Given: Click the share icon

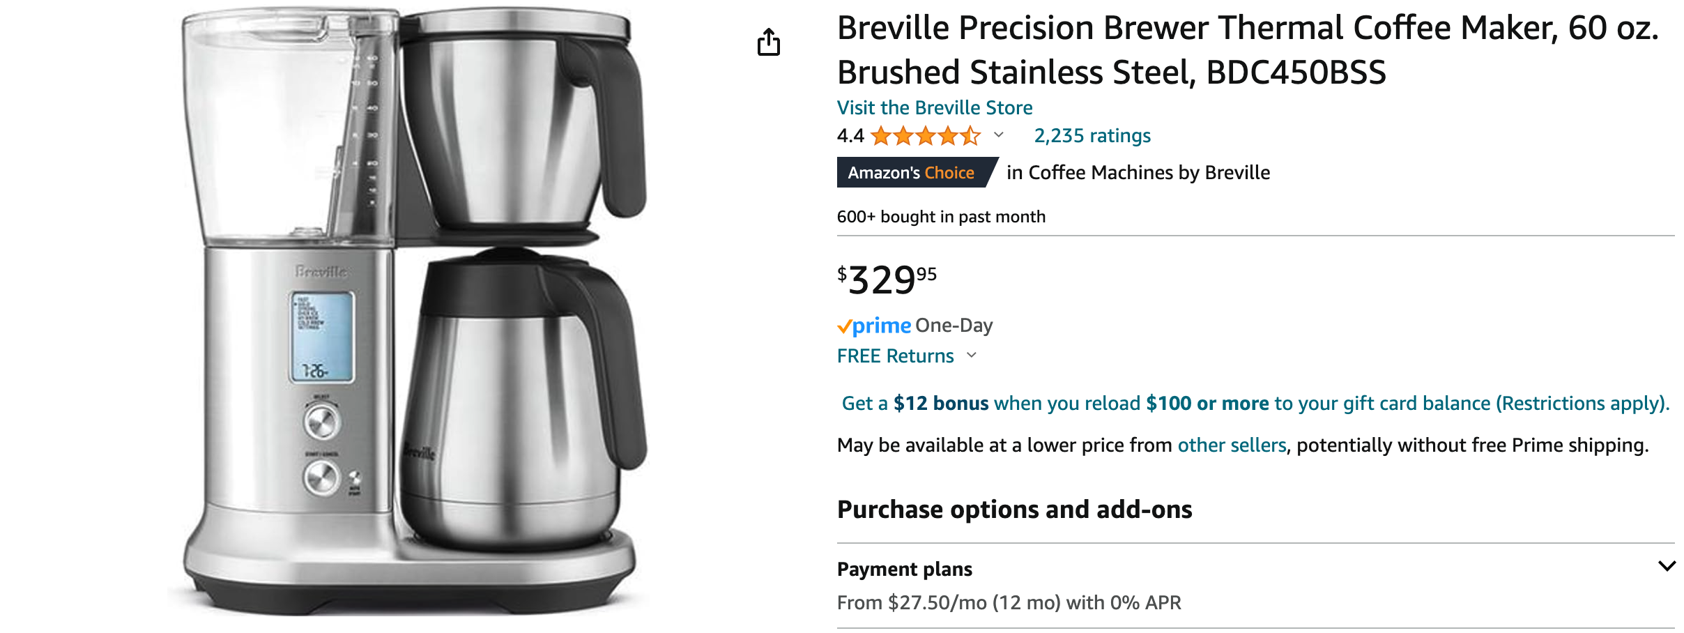Looking at the screenshot, I should pyautogui.click(x=770, y=42).
